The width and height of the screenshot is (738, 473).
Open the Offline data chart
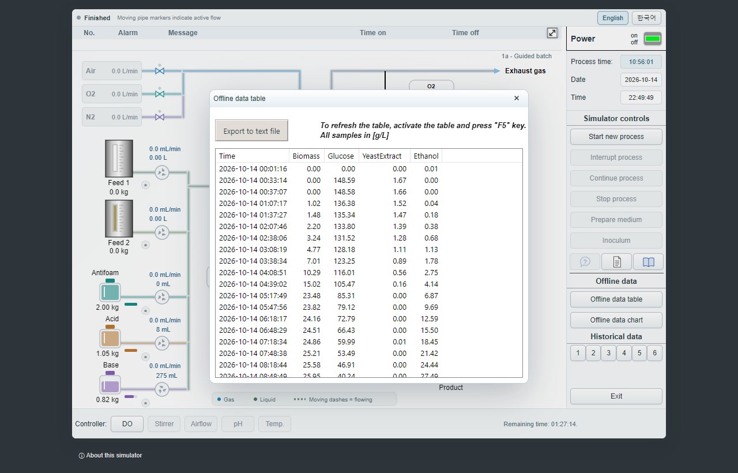click(616, 320)
